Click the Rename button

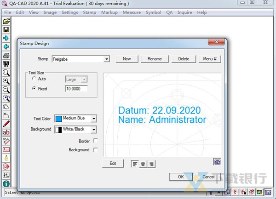(x=155, y=59)
